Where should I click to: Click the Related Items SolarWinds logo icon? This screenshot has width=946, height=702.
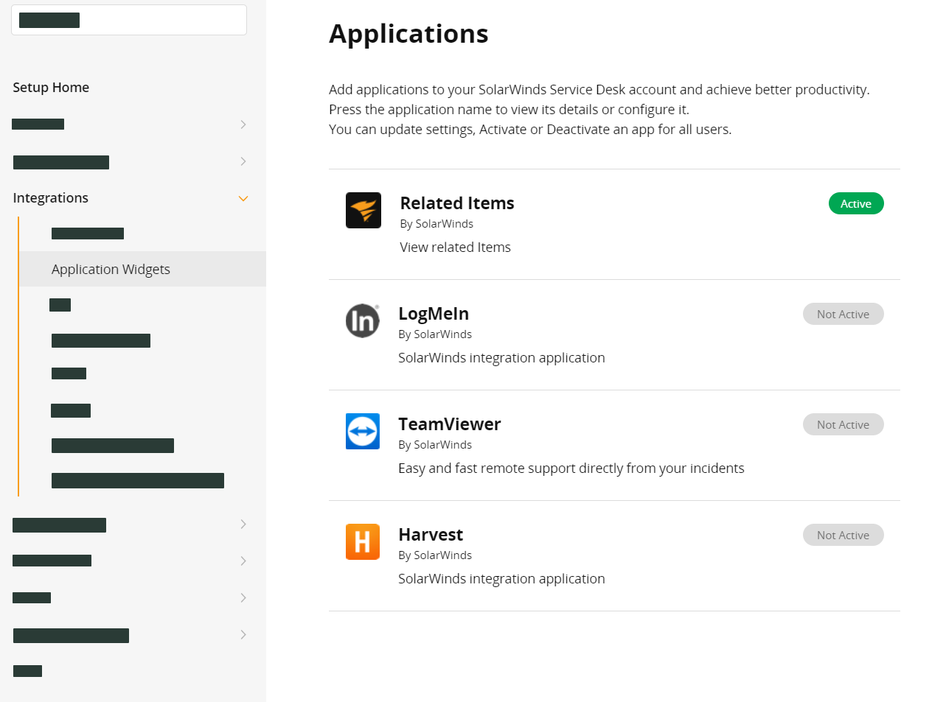coord(364,210)
